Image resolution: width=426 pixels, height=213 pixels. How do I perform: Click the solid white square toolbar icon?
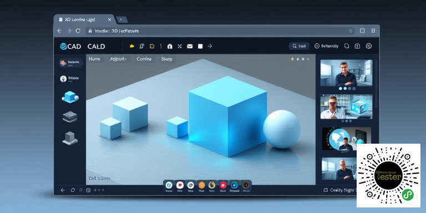click(x=200, y=46)
